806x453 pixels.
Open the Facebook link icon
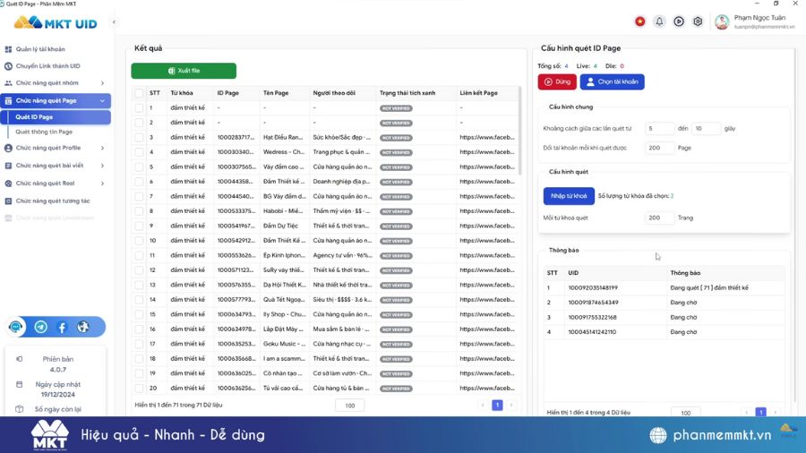[x=62, y=328]
